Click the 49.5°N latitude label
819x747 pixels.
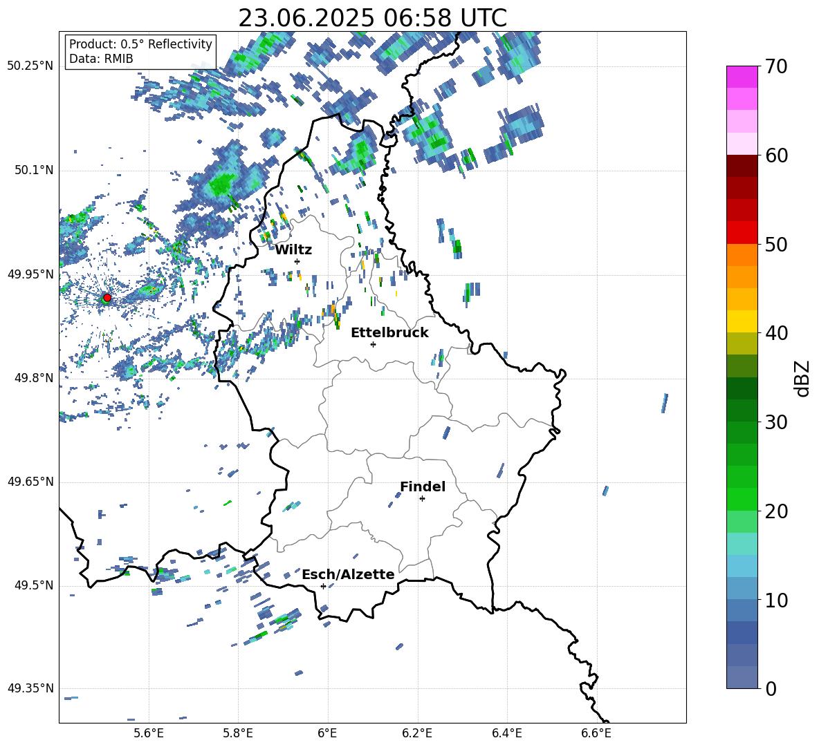pyautogui.click(x=33, y=585)
